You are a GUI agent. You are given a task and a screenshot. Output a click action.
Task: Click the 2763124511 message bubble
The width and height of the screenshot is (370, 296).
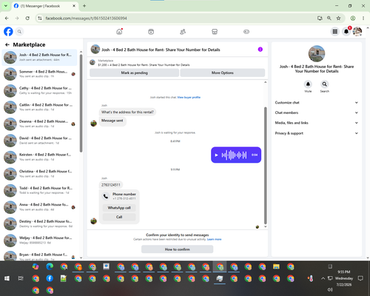[111, 185]
